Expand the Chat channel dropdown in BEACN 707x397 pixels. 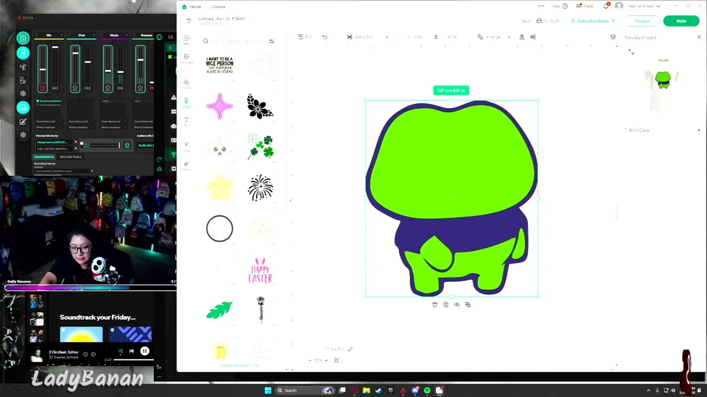[x=94, y=36]
